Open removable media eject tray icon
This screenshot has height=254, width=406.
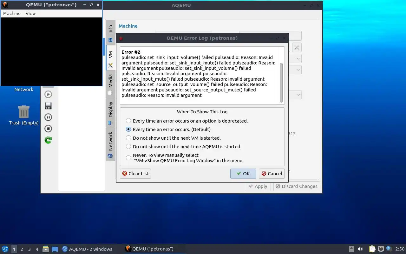tap(351, 249)
